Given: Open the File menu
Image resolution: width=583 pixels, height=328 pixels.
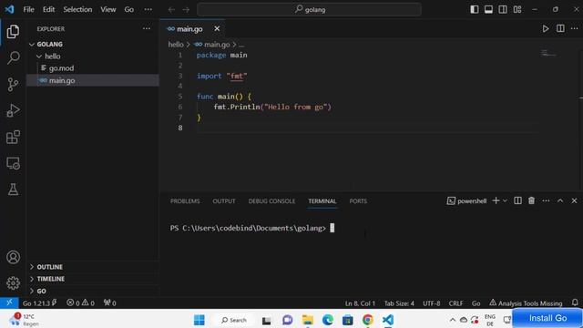Looking at the screenshot, I should 28,9.
